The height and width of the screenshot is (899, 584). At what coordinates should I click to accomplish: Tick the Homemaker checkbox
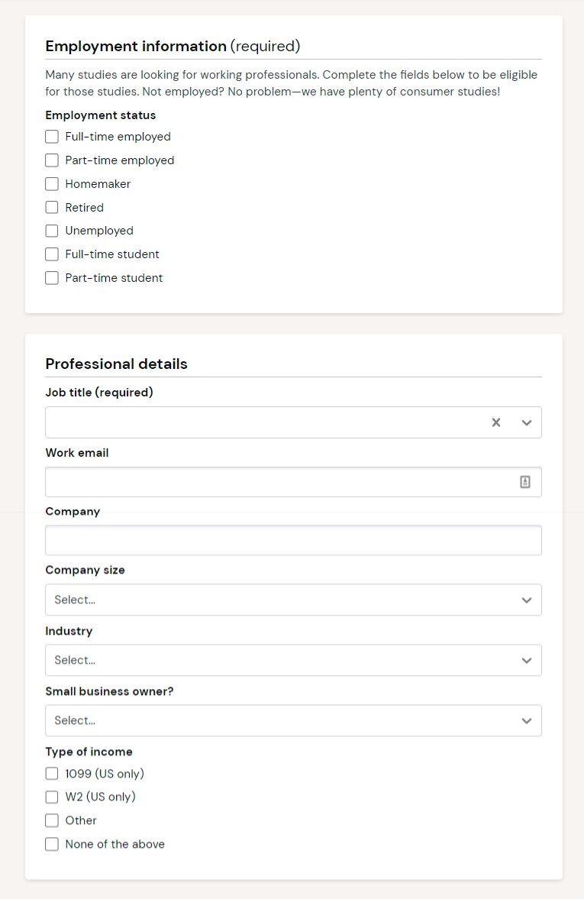pyautogui.click(x=52, y=184)
